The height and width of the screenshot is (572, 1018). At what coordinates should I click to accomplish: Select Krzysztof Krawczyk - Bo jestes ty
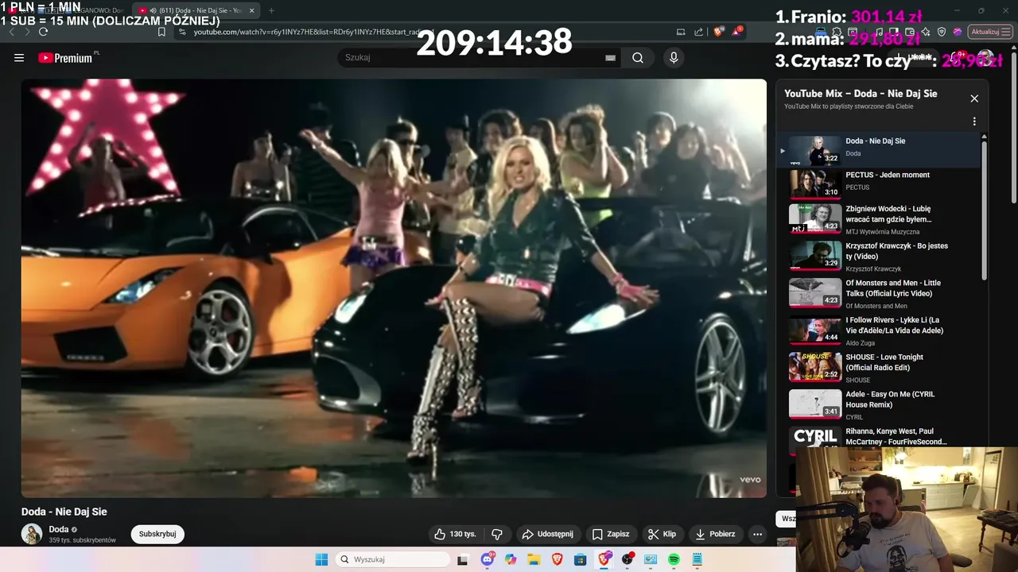click(879, 256)
